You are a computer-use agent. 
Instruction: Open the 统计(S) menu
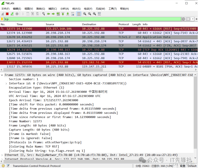(76, 9)
